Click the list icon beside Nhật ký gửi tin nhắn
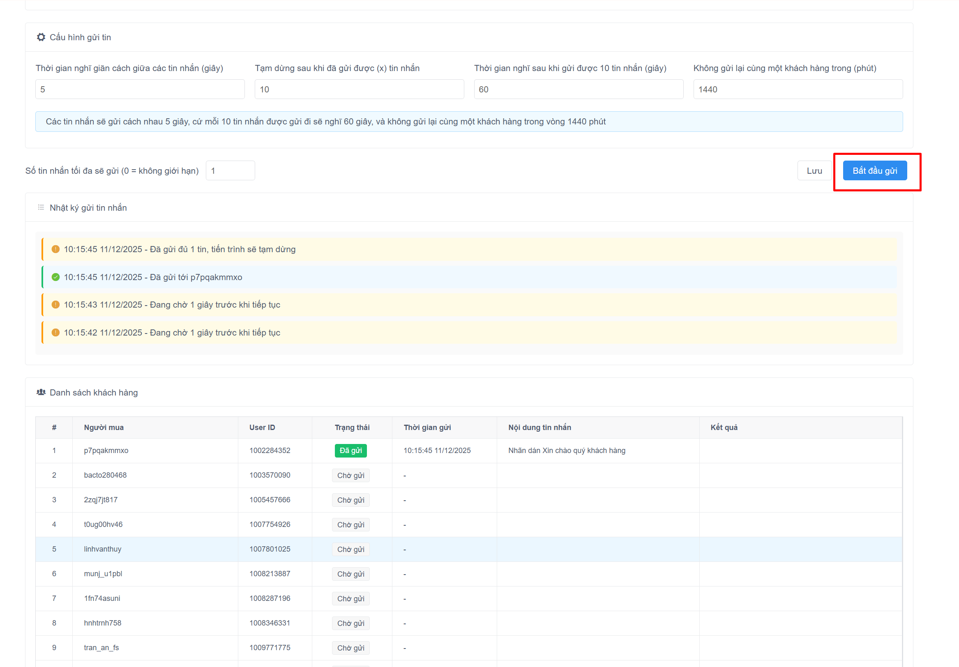 41,207
